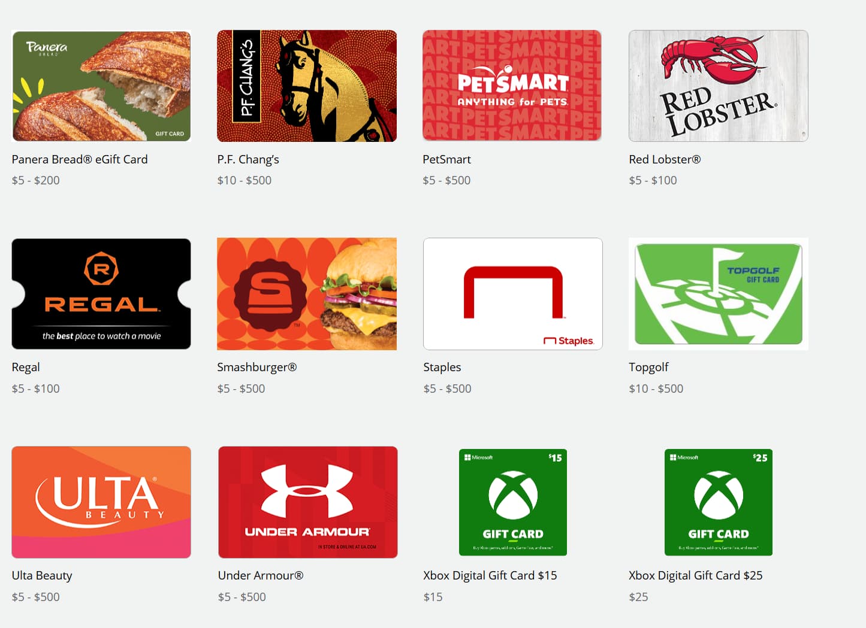Viewport: 866px width, 628px height.
Task: Select the Smashburger® product title
Action: [x=257, y=367]
